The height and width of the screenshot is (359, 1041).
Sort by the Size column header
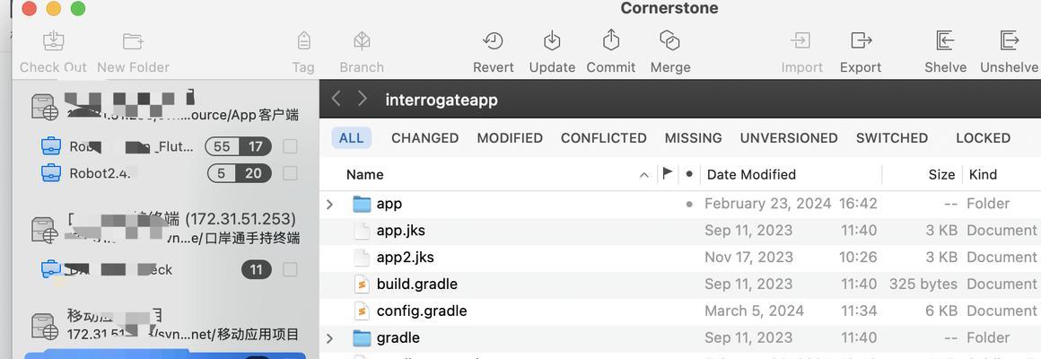[941, 174]
